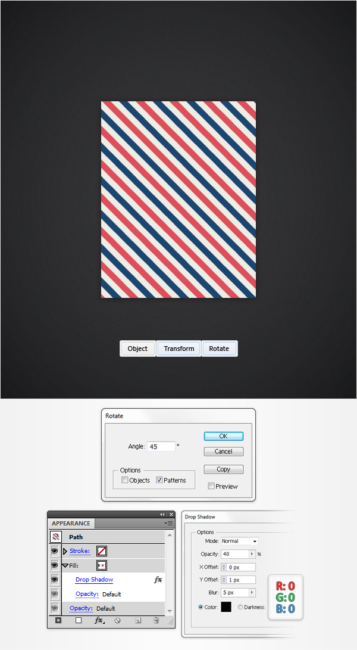Click OK in the Rotate dialog
The width and height of the screenshot is (357, 650).
pos(224,436)
